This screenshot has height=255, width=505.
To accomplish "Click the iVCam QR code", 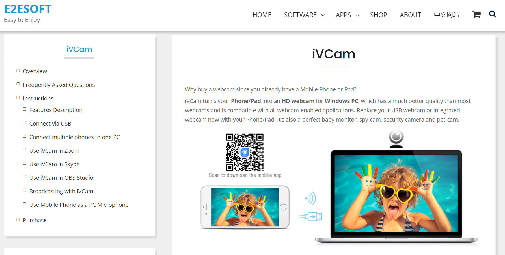I will click(245, 152).
